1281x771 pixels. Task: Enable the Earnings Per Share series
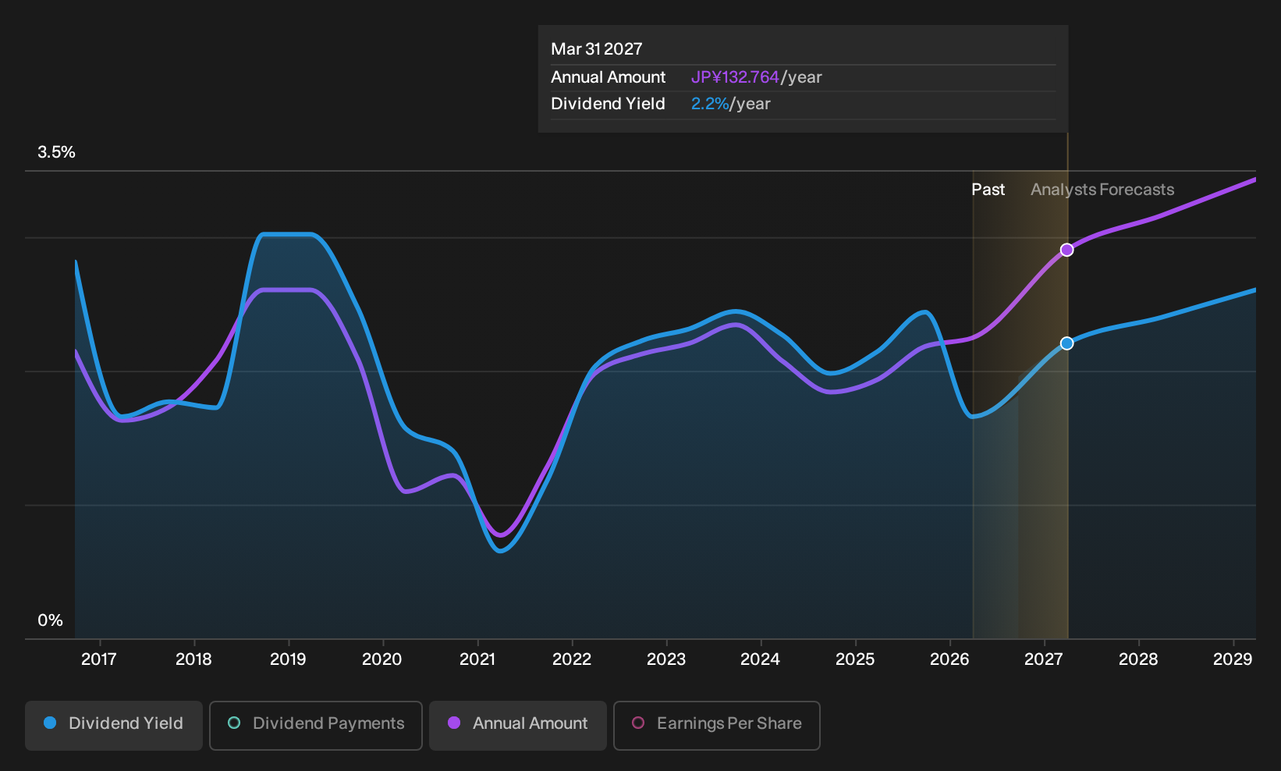pos(716,725)
